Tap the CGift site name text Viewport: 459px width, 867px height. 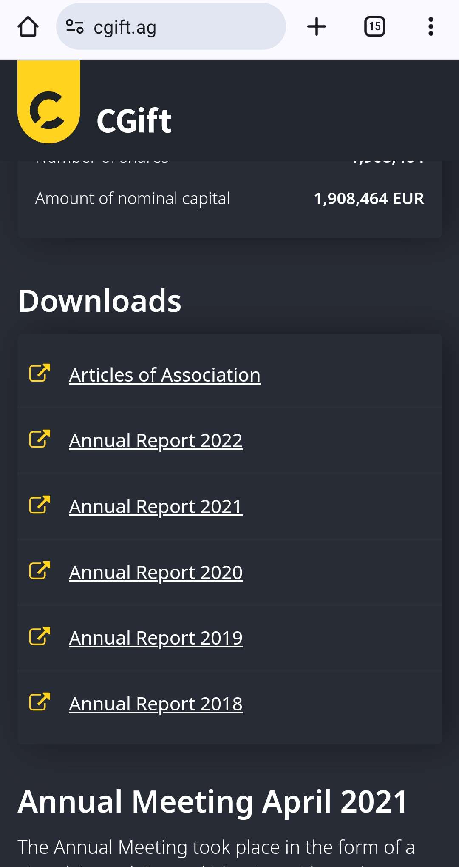pos(134,121)
